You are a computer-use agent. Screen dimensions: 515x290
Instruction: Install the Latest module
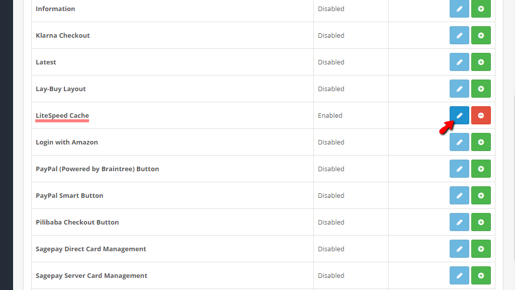[481, 62]
